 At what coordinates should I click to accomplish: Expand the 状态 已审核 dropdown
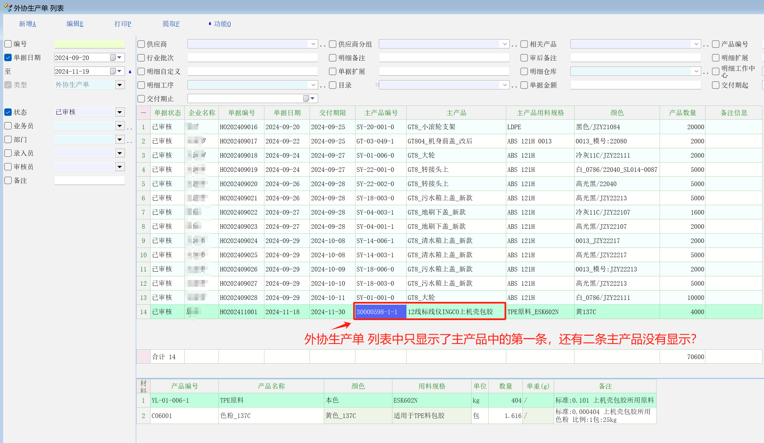pyautogui.click(x=120, y=112)
